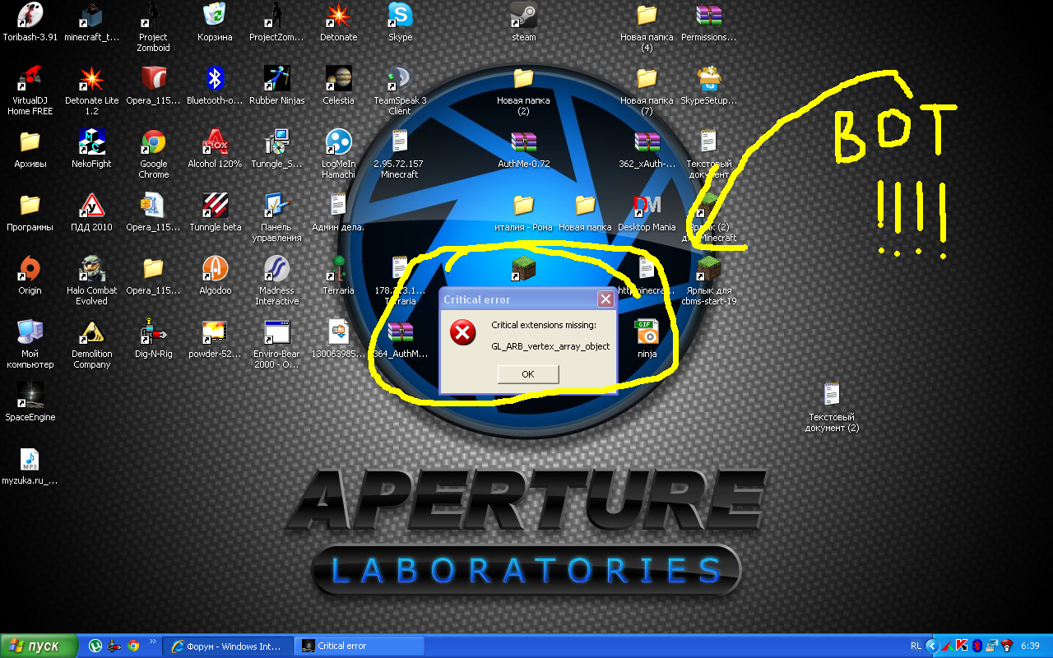This screenshot has width=1053, height=658.
Task: Open the Админ дела text file
Action: tap(338, 212)
